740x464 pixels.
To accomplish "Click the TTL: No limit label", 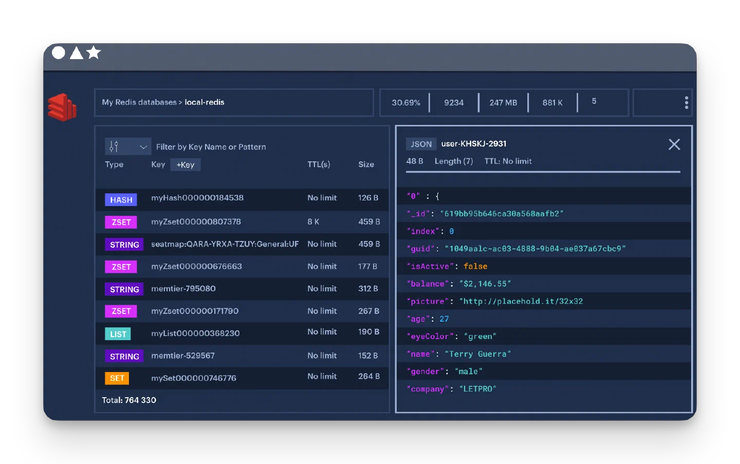I will point(508,161).
